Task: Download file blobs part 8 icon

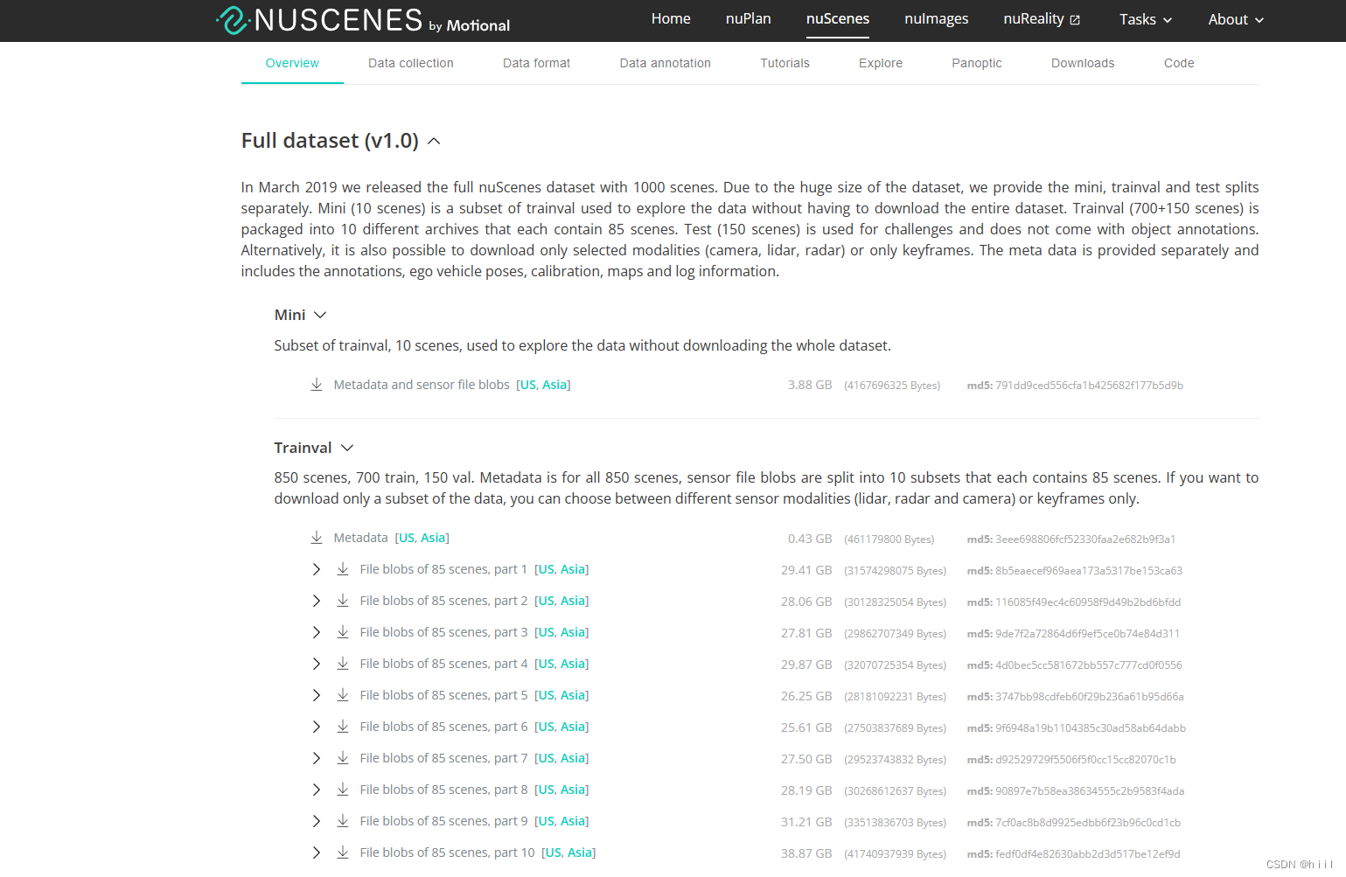Action: click(x=343, y=790)
